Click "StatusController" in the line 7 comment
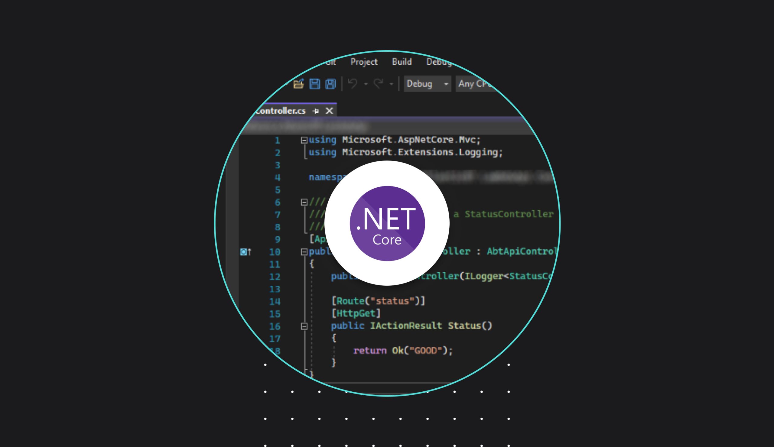 [509, 214]
